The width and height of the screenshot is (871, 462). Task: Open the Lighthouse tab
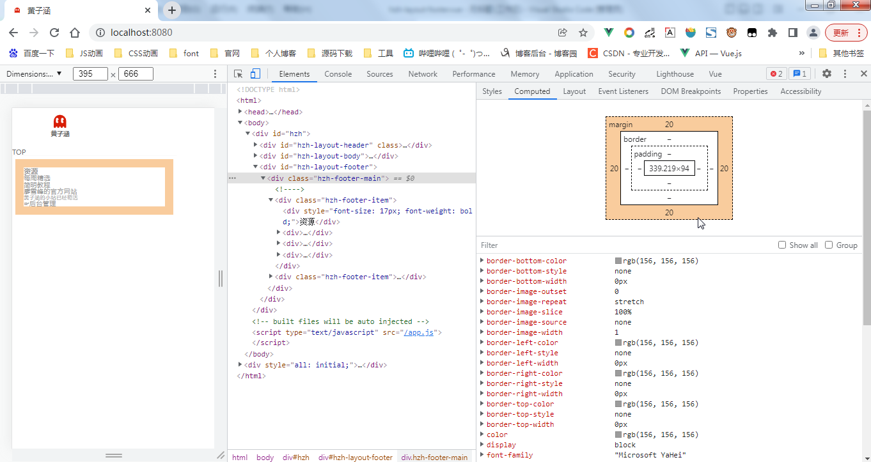675,74
